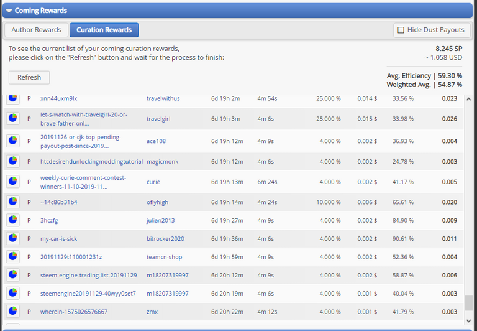Click the scrollbar up arrow in rewards list
The width and height of the screenshot is (477, 331).
pyautogui.click(x=468, y=99)
